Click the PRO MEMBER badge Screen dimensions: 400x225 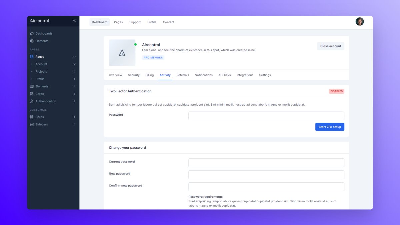[153, 57]
